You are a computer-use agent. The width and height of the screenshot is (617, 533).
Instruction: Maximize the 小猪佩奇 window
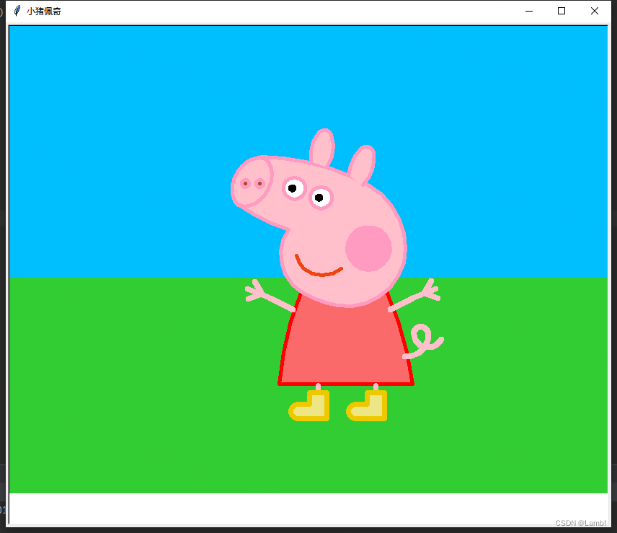pyautogui.click(x=561, y=11)
